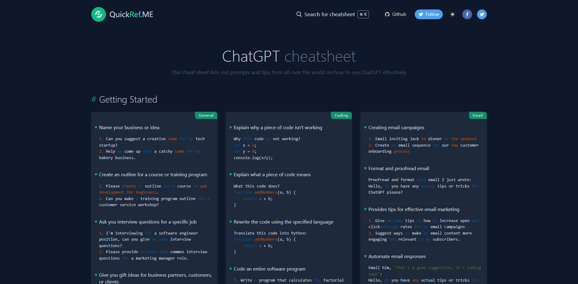Click the Github octocat icon
The height and width of the screenshot is (284, 578).
pos(387,14)
